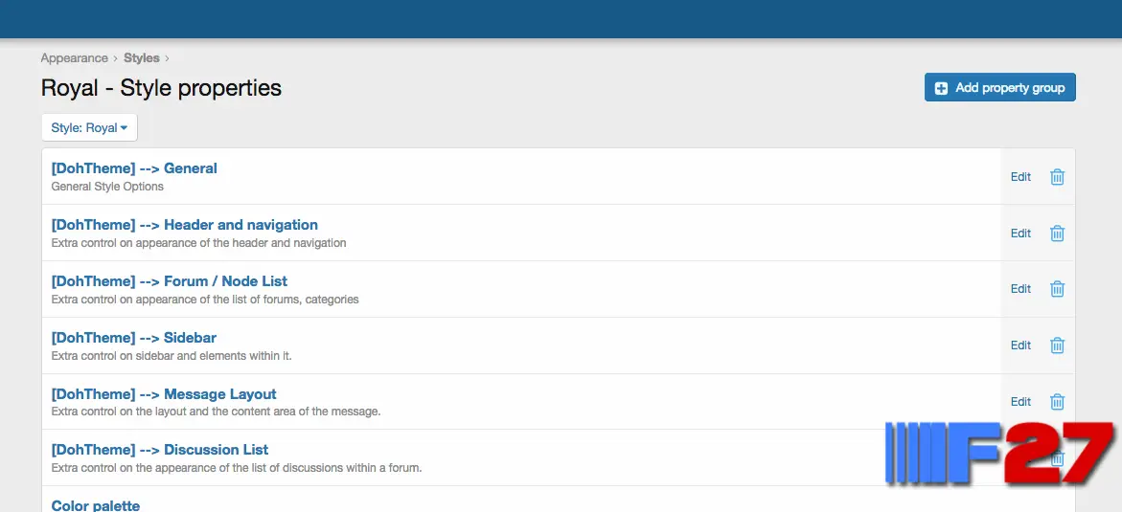This screenshot has height=512, width=1122.
Task: Delete the Message Layout property group
Action: 1057,402
